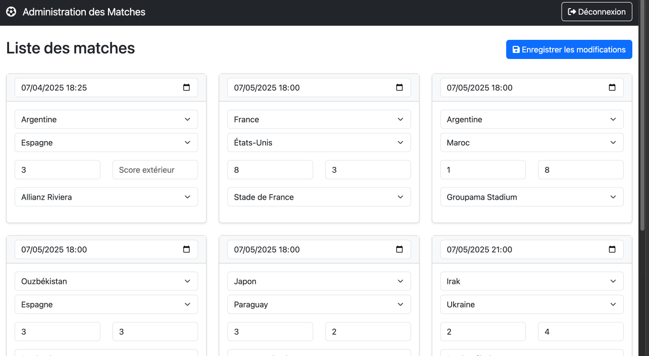Click calendar icon for Argentine vs Maroc match

click(612, 87)
